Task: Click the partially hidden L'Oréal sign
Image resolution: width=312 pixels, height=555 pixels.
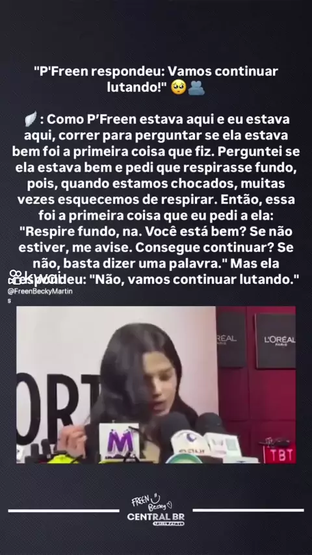Action: (x=231, y=339)
